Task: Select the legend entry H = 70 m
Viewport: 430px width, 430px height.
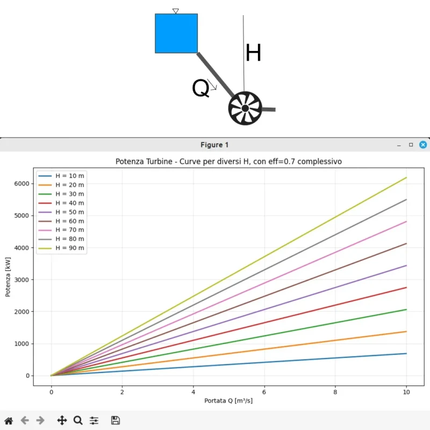Action: (61, 230)
